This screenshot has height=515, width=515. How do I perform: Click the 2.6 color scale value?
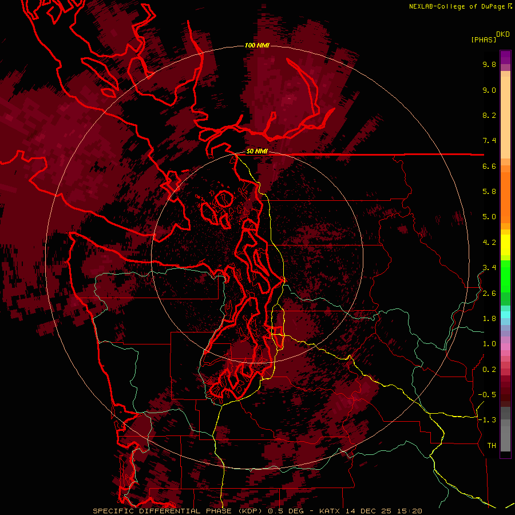pos(489,294)
